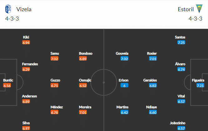The height and width of the screenshot is (131, 208).
Task: Select Vizela's 4-3-3 formation label
Action: pos(12,19)
